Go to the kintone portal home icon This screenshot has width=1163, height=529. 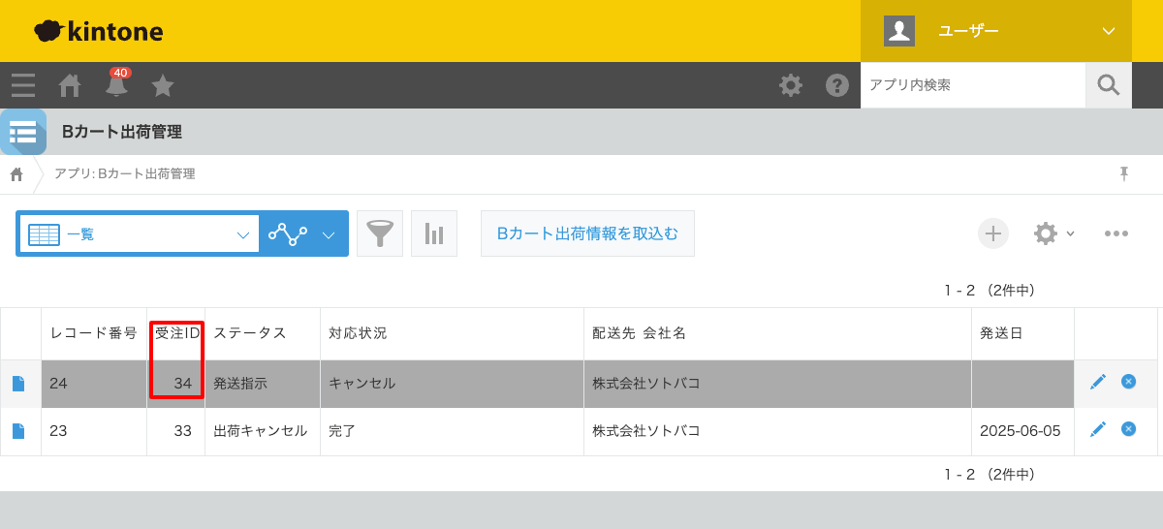coord(70,85)
